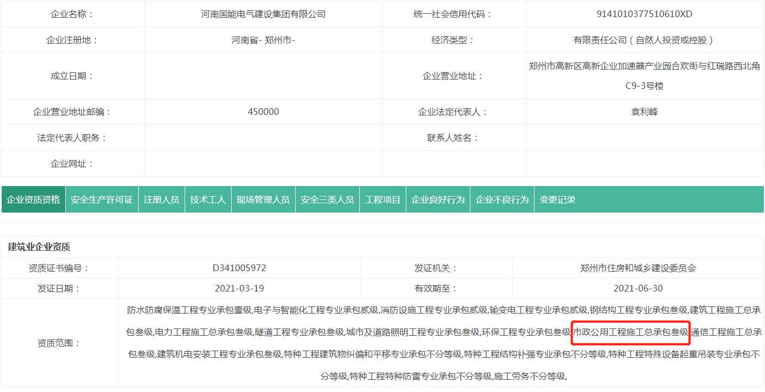This screenshot has width=765, height=392.
Task: Click the 资质证书编号： label
Action: tap(59, 268)
